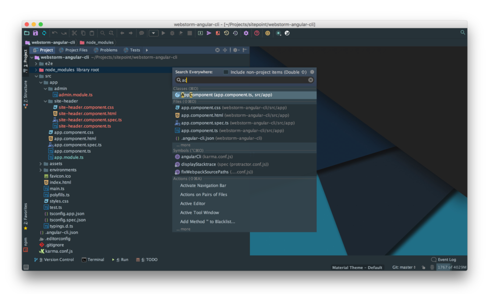Enable Include non-project items checkbox

click(226, 72)
